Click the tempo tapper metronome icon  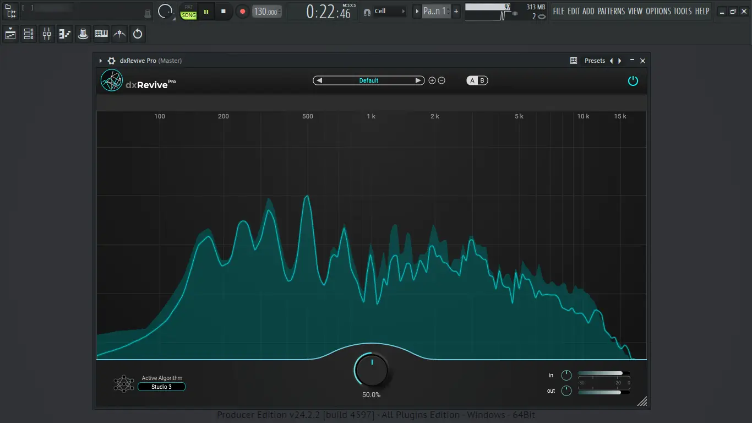coord(119,34)
